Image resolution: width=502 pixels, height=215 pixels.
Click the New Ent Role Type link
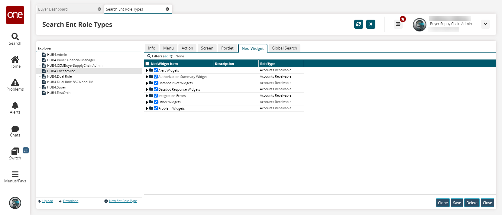coord(123,201)
